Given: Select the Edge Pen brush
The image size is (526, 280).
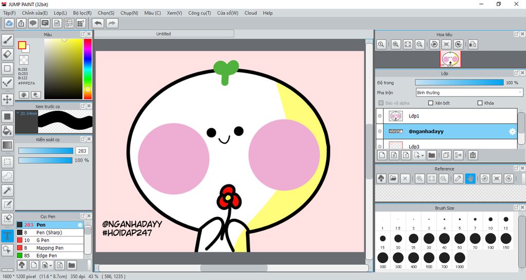Looking at the screenshot, I should [50, 255].
